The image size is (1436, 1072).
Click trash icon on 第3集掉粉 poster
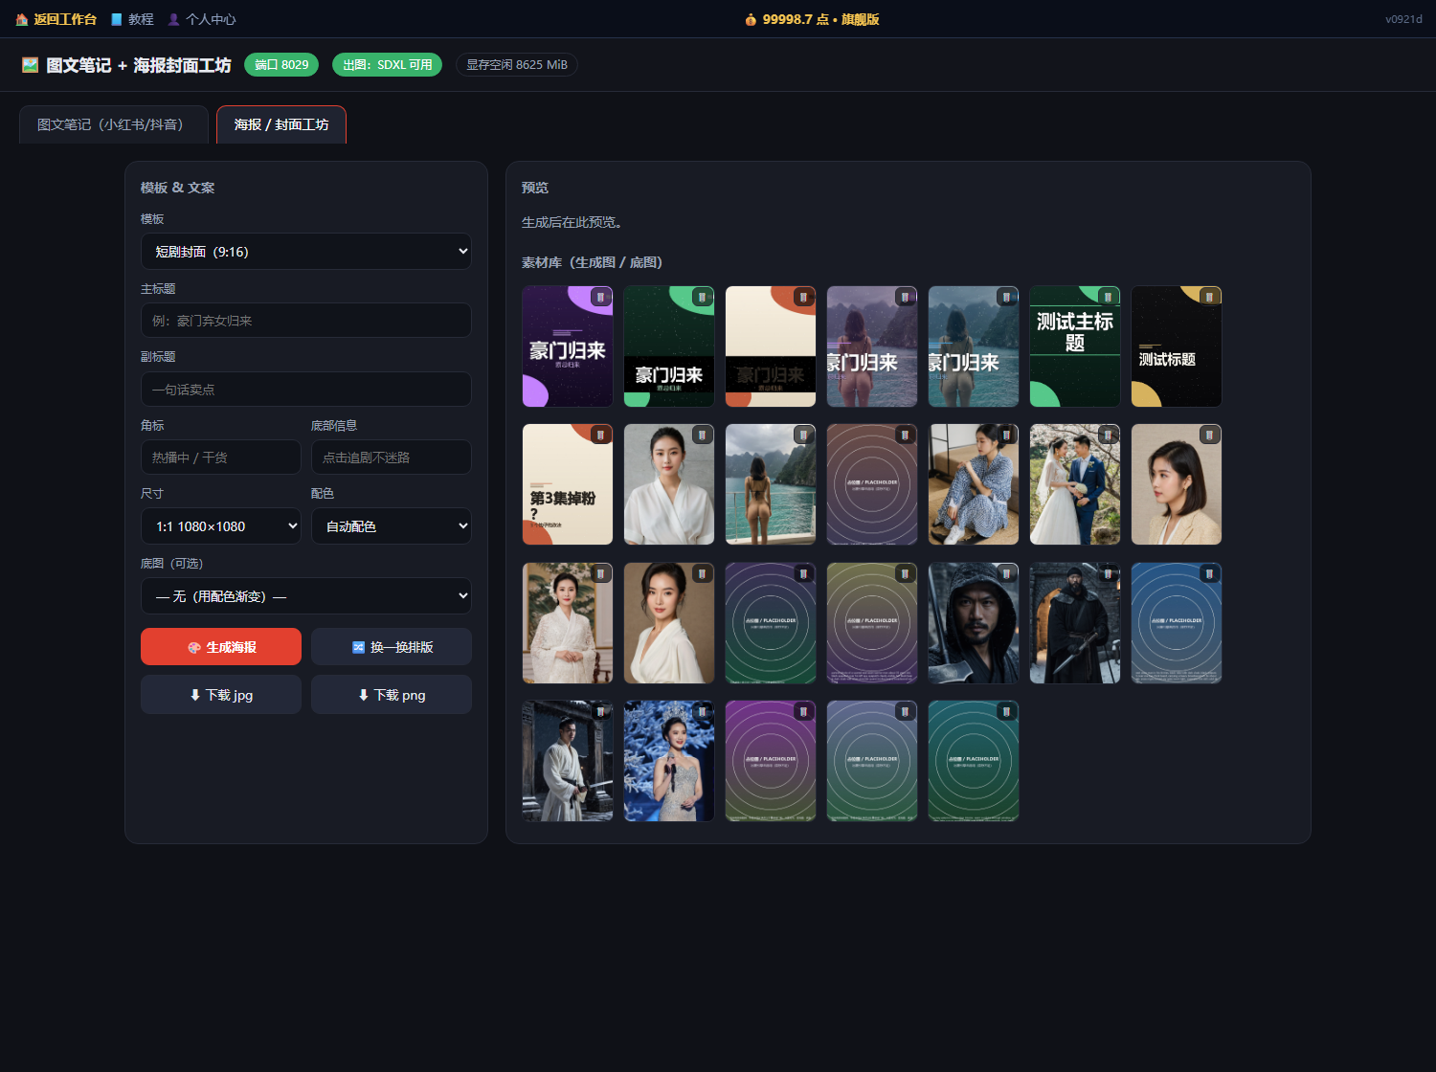(x=600, y=435)
